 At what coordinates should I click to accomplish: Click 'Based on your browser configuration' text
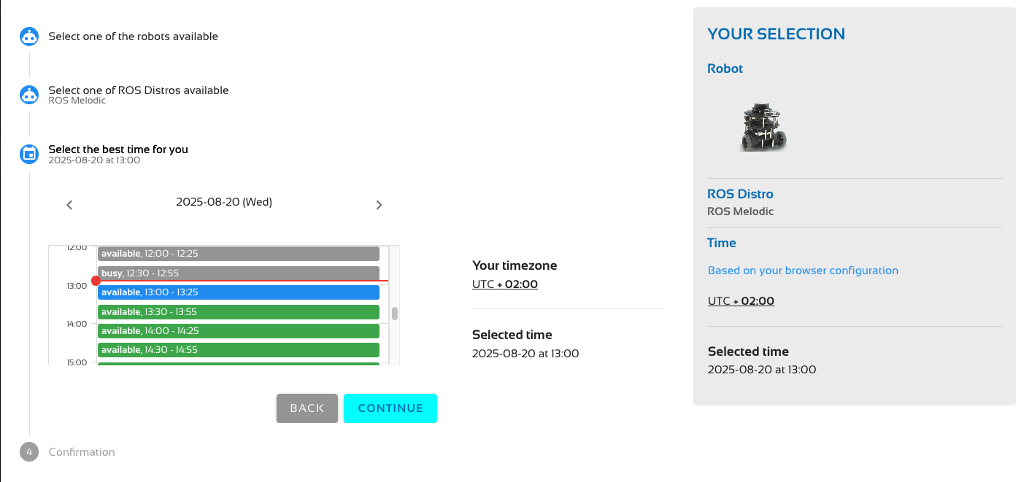[803, 271]
